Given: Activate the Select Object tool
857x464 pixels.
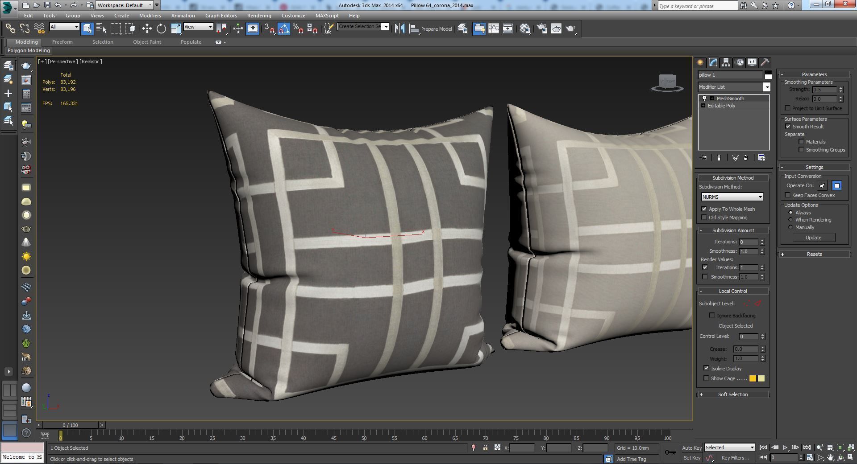Looking at the screenshot, I should (87, 29).
